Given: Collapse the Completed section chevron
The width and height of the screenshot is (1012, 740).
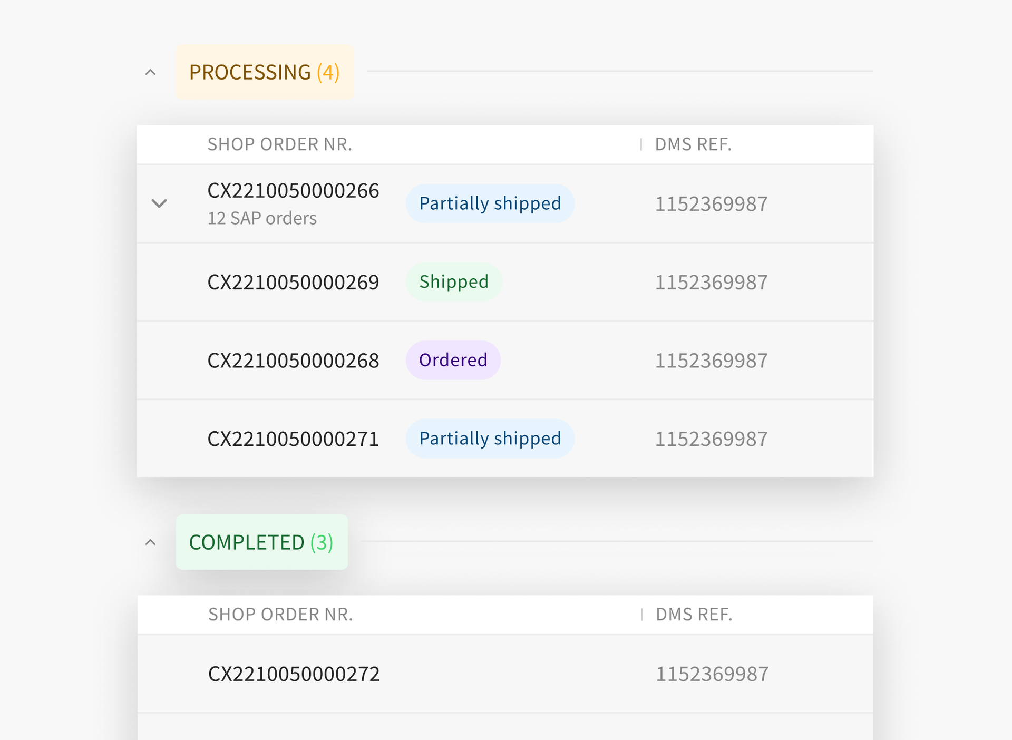Looking at the screenshot, I should coord(150,542).
